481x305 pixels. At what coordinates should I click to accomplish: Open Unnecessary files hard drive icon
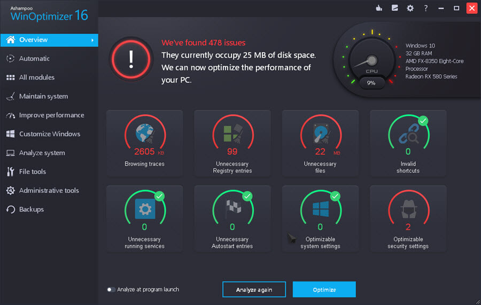click(x=321, y=134)
